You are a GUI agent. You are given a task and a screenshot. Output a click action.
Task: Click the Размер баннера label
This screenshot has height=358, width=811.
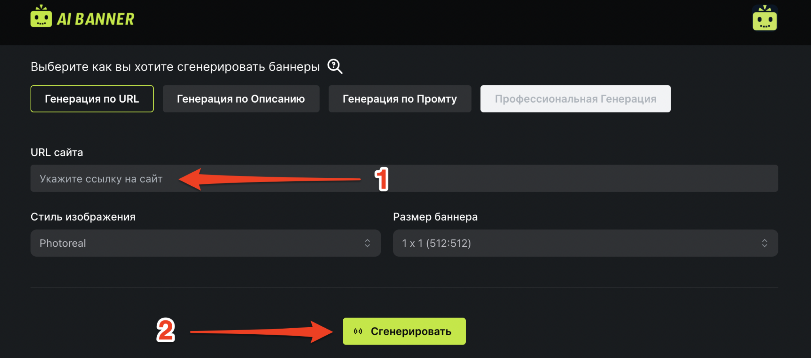point(435,217)
